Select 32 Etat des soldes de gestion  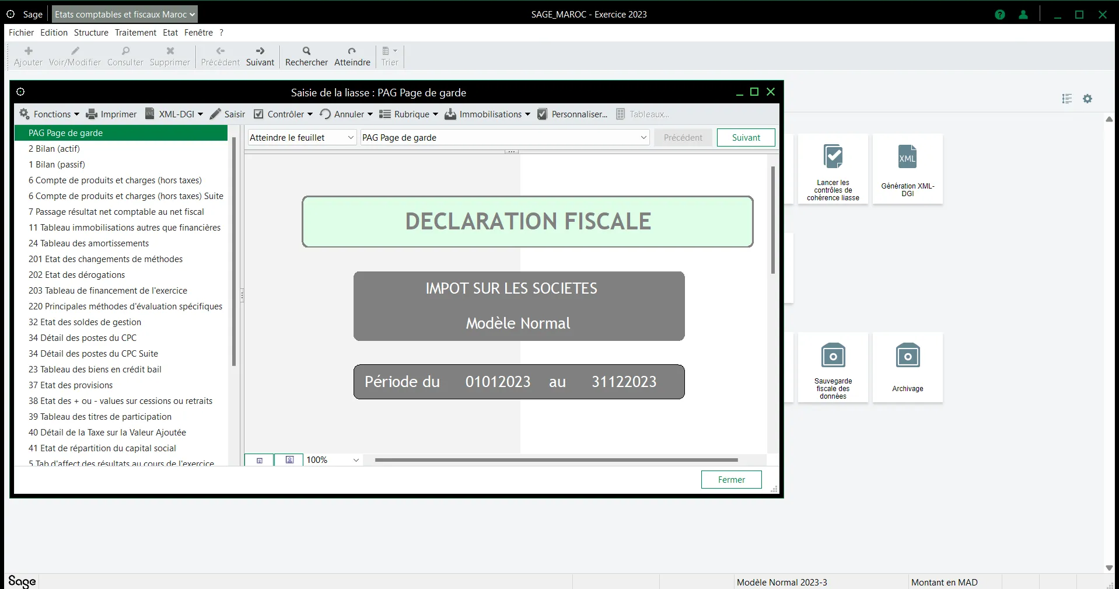click(121, 322)
